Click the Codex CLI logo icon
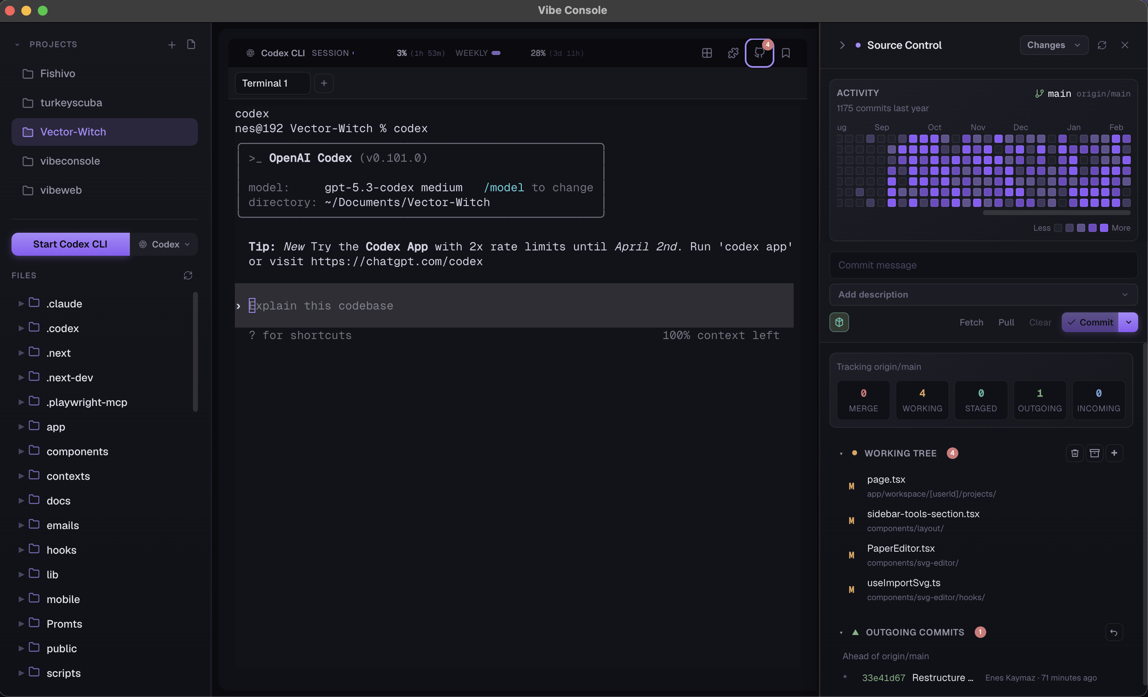The image size is (1148, 697). (x=250, y=53)
